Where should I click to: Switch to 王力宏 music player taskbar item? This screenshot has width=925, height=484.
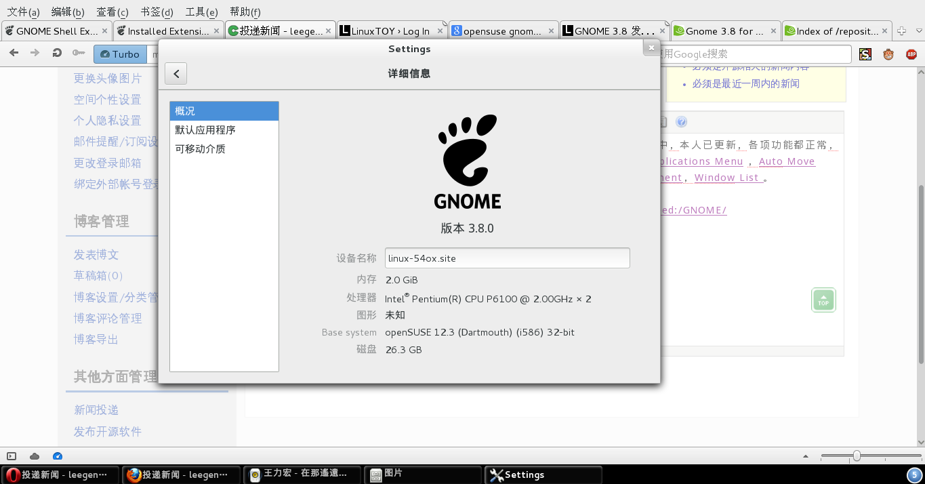[302, 475]
